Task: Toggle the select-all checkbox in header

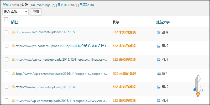Action: [x=6, y=19]
